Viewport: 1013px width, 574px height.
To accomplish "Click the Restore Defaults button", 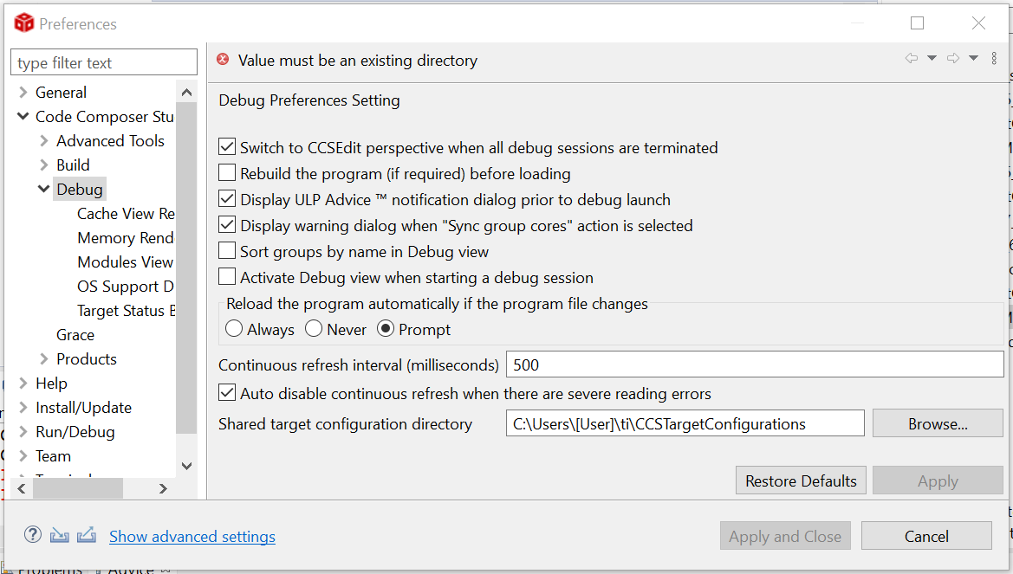I will 801,480.
